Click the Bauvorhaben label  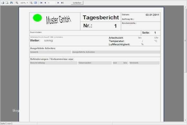click(x=36, y=32)
